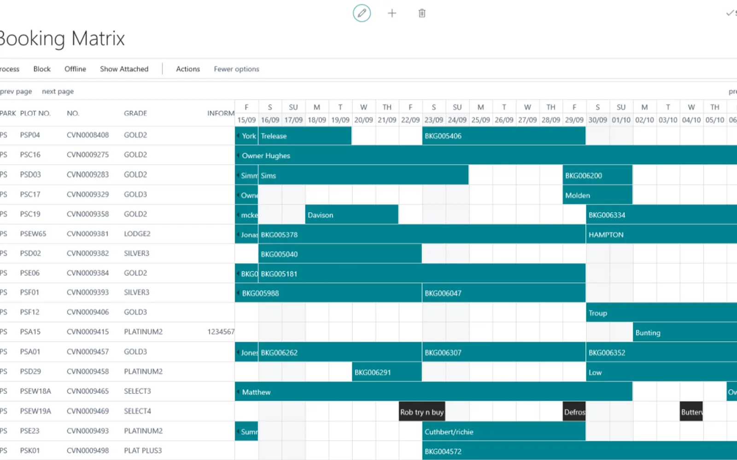Open the Block menu

42,69
